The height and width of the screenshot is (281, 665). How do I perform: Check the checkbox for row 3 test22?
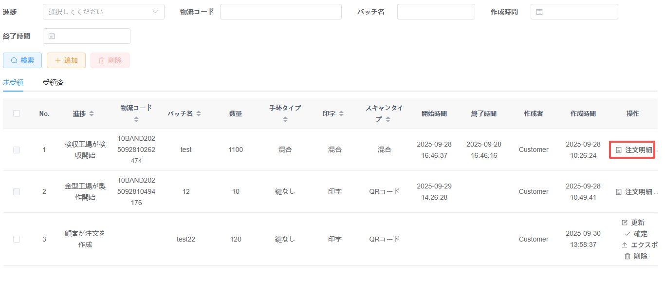17,239
